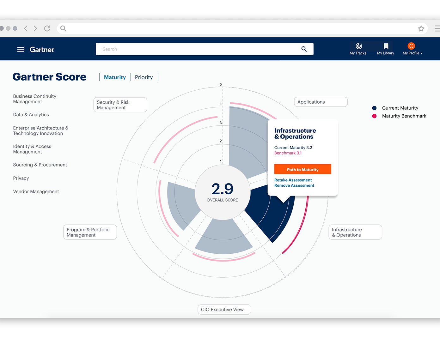Open the browser menu icon
This screenshot has width=440, height=344.
[437, 29]
